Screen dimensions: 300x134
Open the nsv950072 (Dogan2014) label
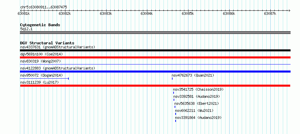[41, 75]
